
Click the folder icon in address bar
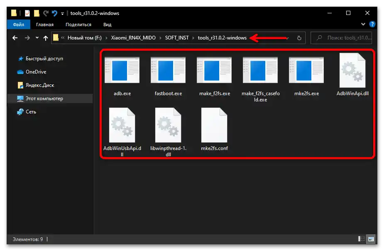point(56,37)
